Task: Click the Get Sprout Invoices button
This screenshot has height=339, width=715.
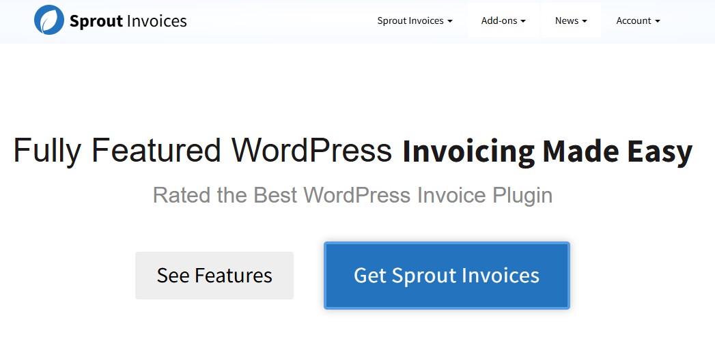Action: click(x=447, y=276)
